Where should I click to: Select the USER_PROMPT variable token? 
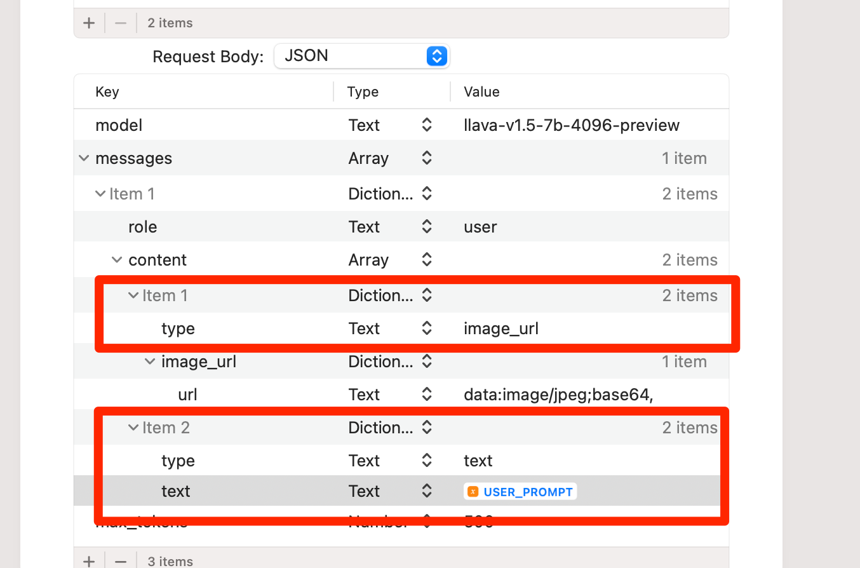(x=520, y=491)
